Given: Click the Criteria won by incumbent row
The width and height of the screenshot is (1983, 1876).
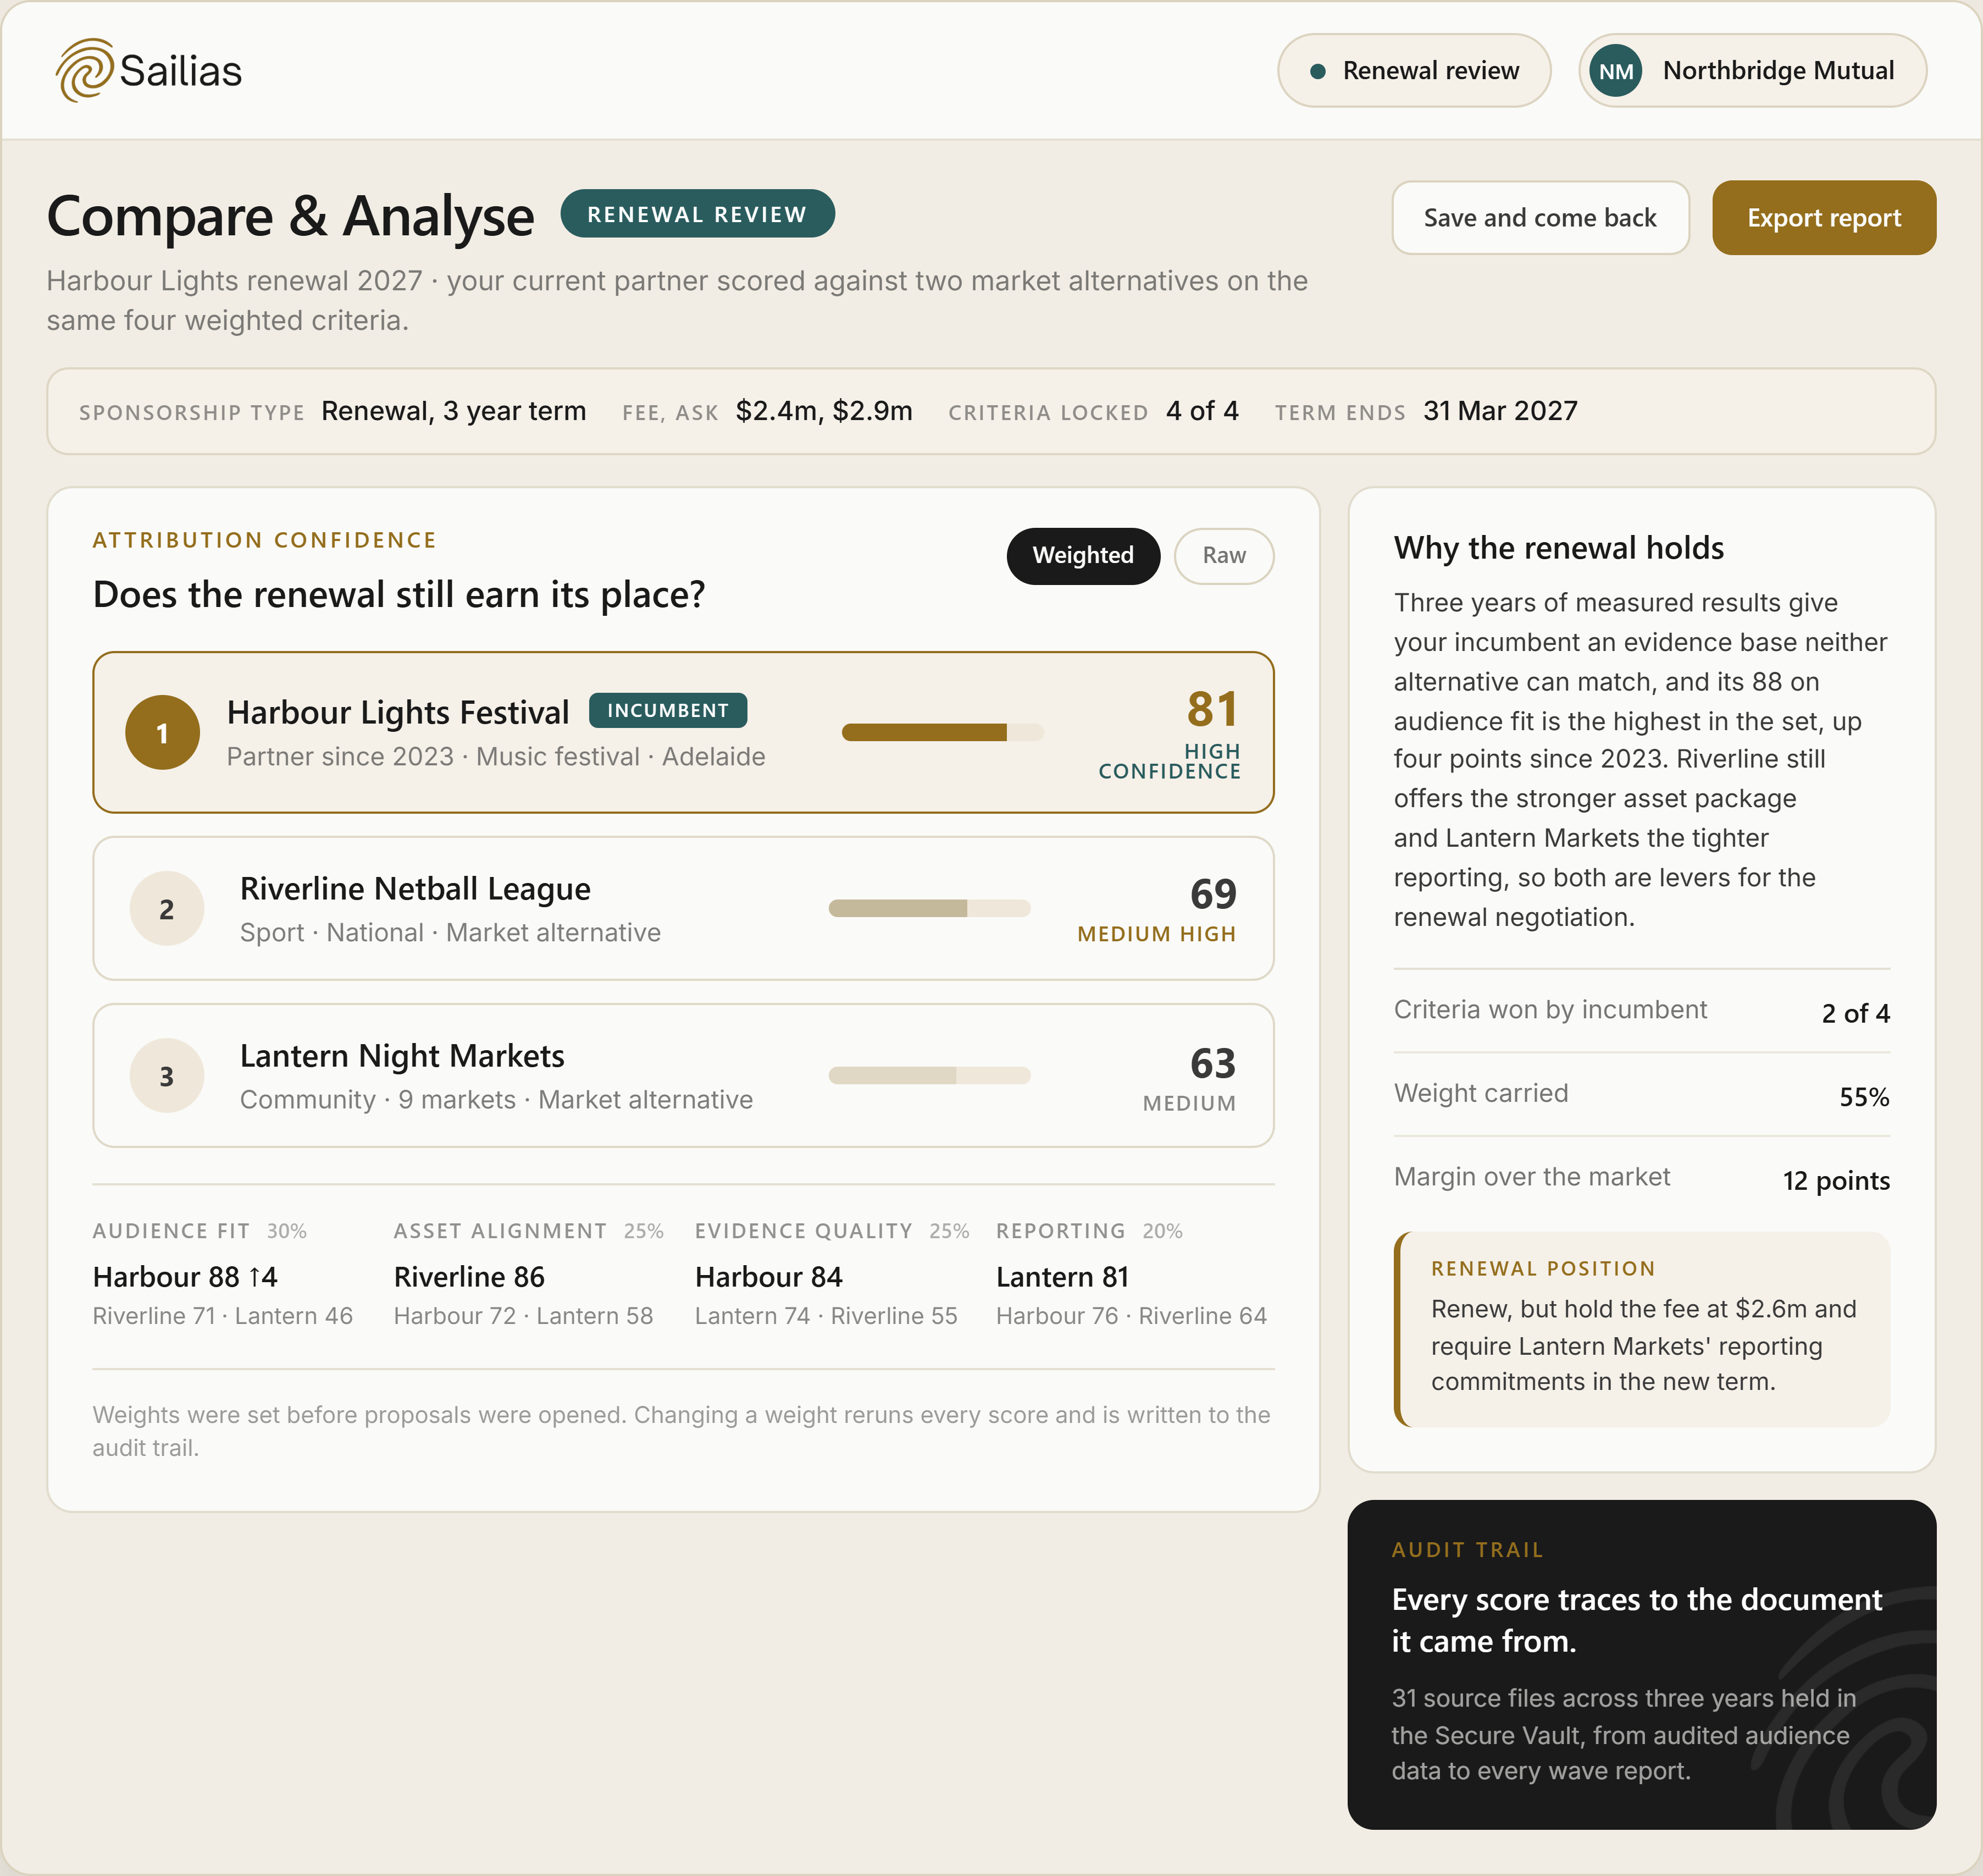Looking at the screenshot, I should [x=1641, y=1011].
